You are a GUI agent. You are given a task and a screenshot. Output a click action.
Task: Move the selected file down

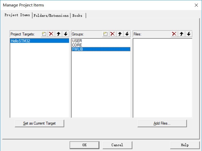(x=189, y=34)
